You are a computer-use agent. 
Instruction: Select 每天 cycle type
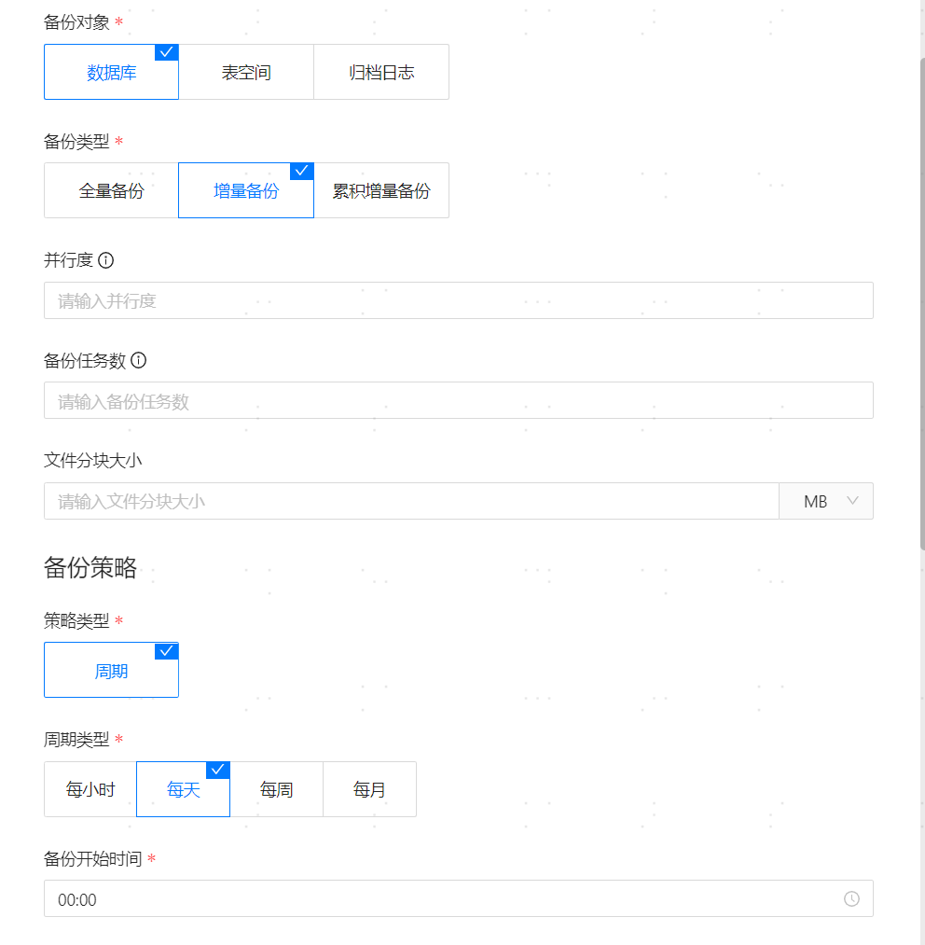(184, 790)
